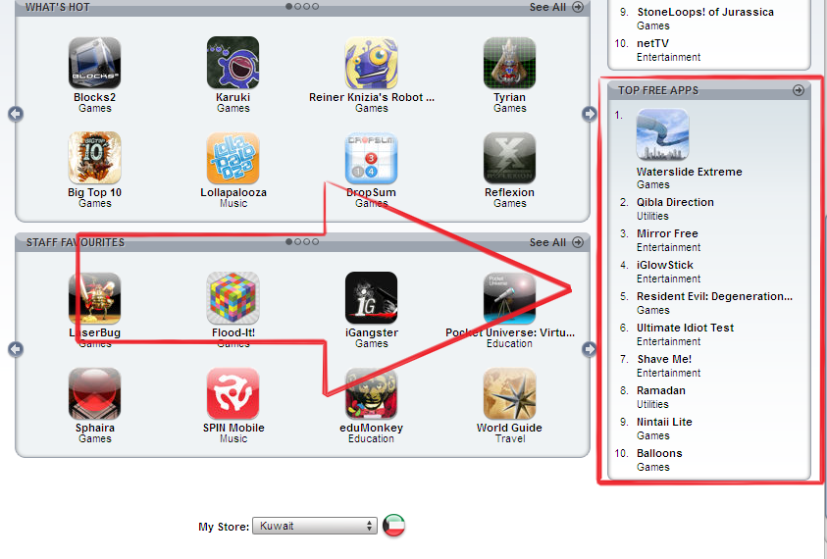Viewport: 827px width, 559px height.
Task: Open the Waterslide Extreme app icon
Action: 662,134
